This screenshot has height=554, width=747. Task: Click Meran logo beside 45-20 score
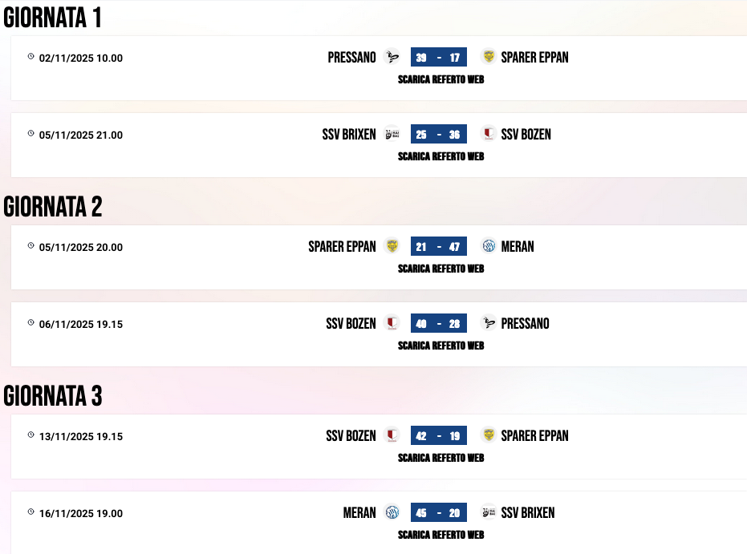pos(392,512)
